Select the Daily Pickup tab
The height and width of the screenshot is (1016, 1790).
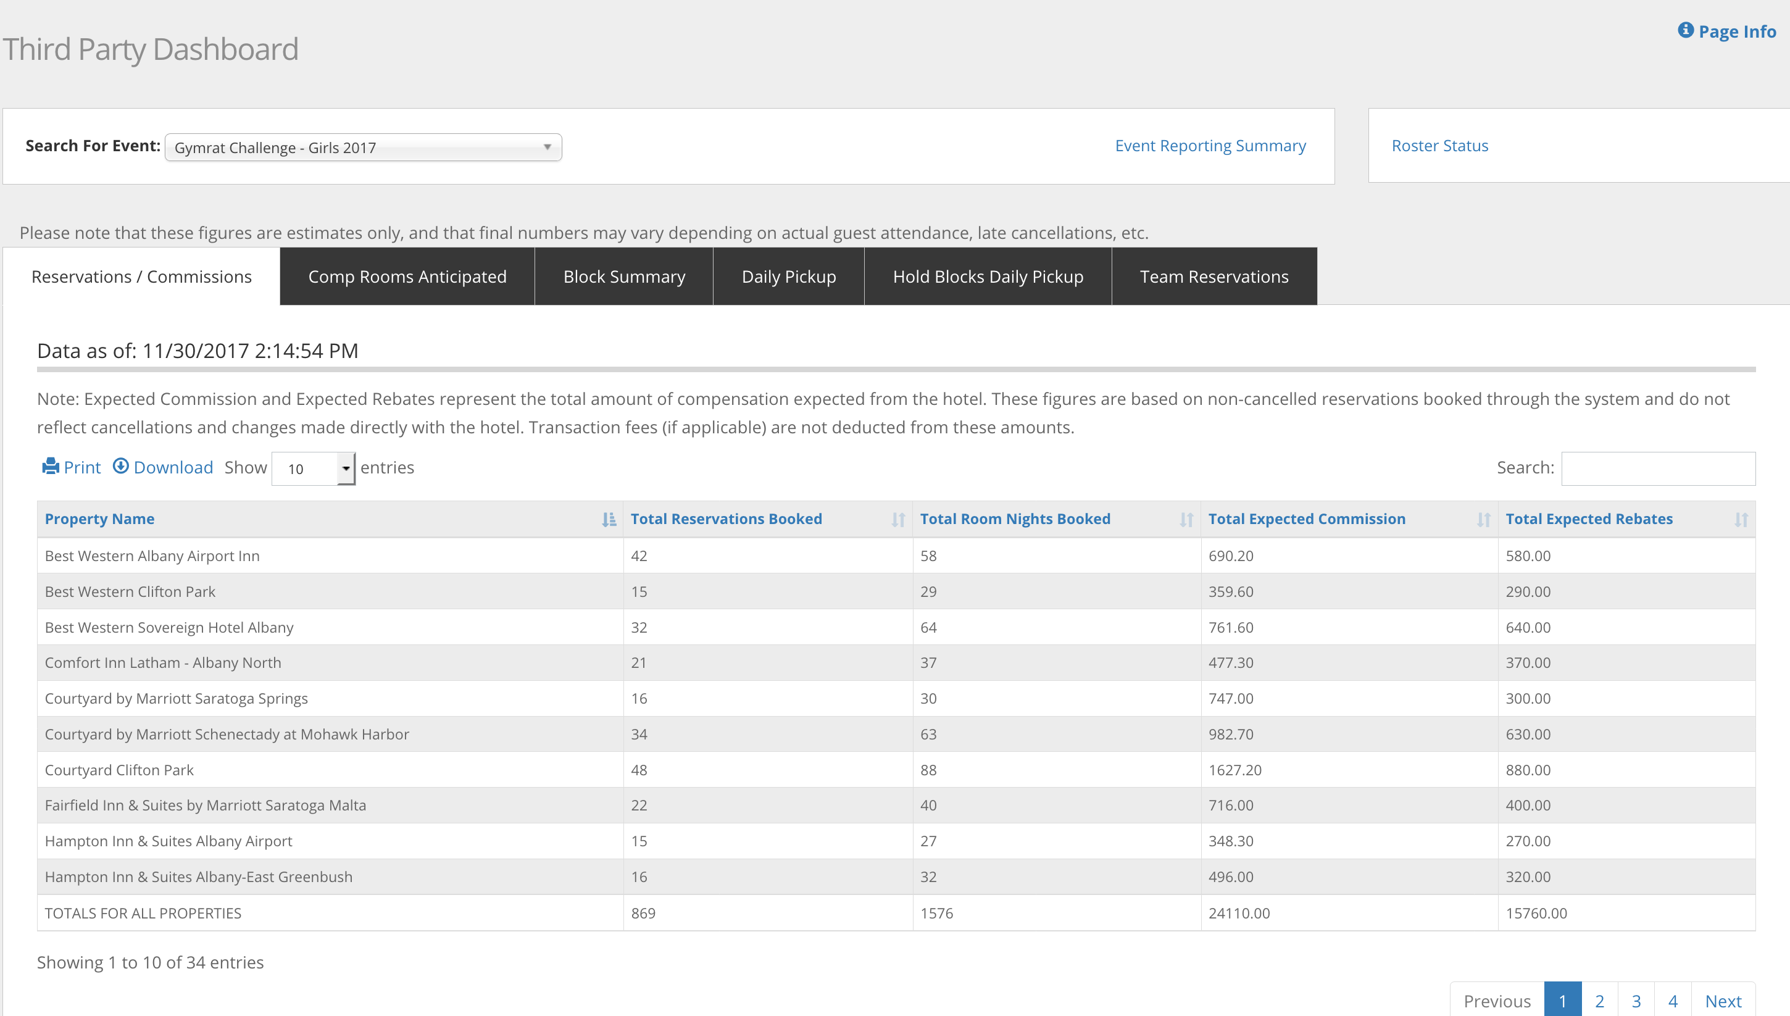pyautogui.click(x=788, y=277)
